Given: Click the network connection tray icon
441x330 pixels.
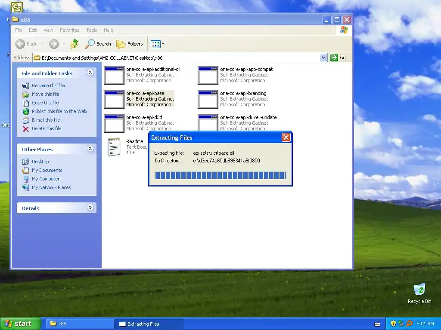Looking at the screenshot, I should coord(401,324).
